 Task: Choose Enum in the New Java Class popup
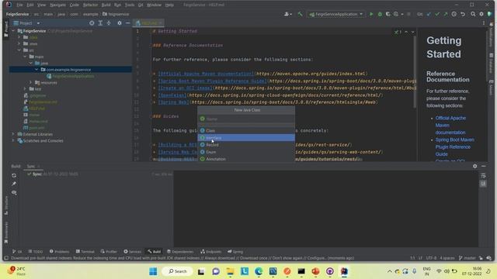coord(246,152)
